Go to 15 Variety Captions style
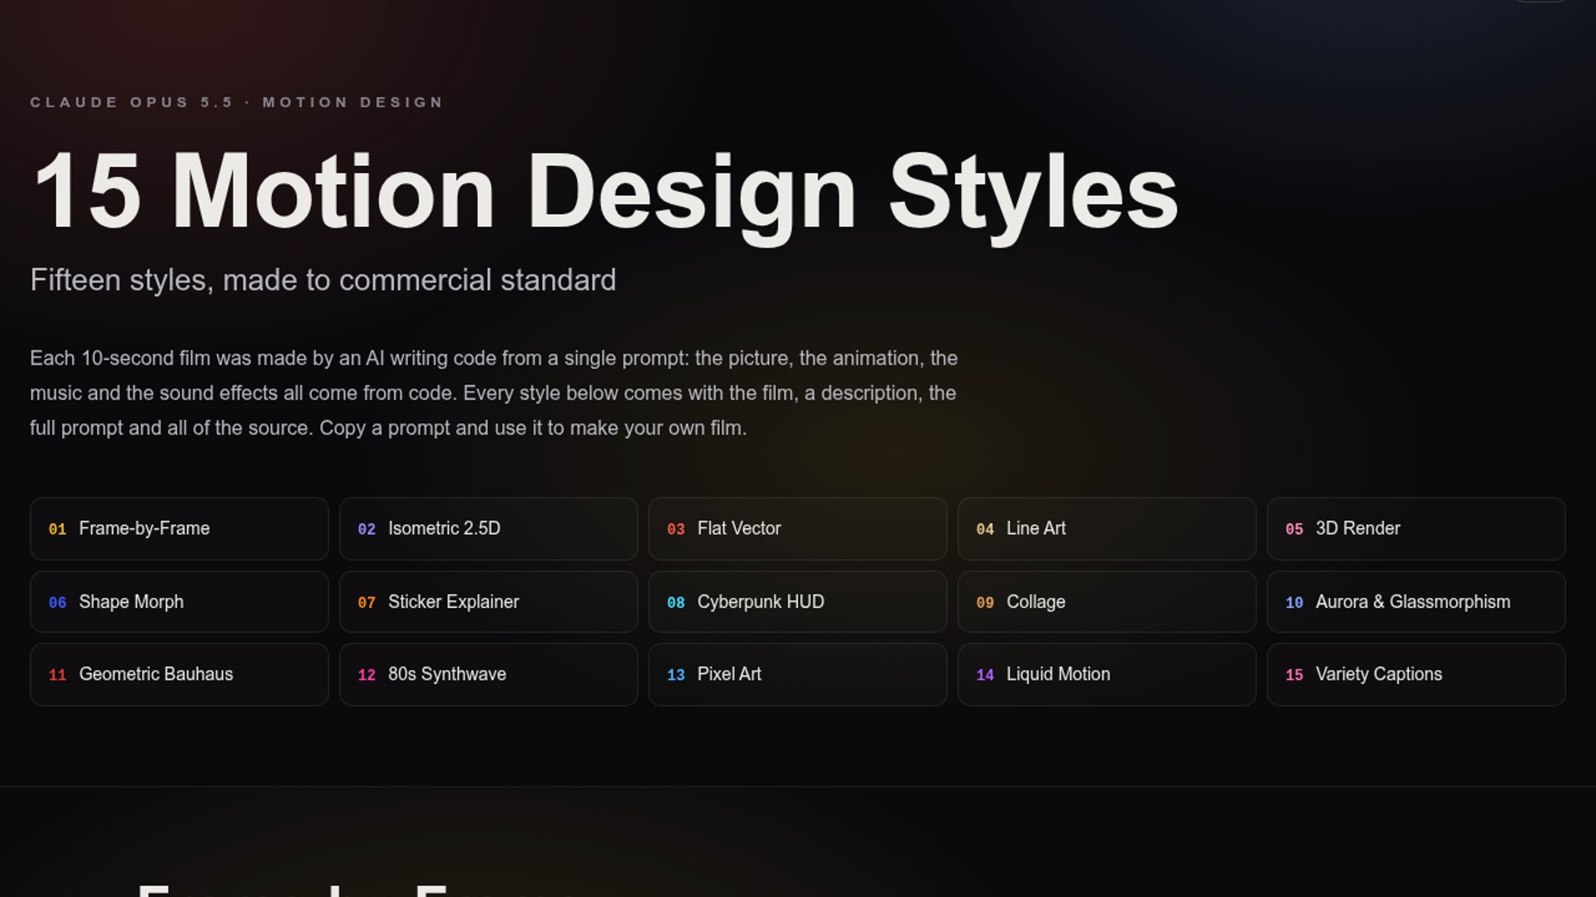This screenshot has height=897, width=1596. tap(1416, 674)
